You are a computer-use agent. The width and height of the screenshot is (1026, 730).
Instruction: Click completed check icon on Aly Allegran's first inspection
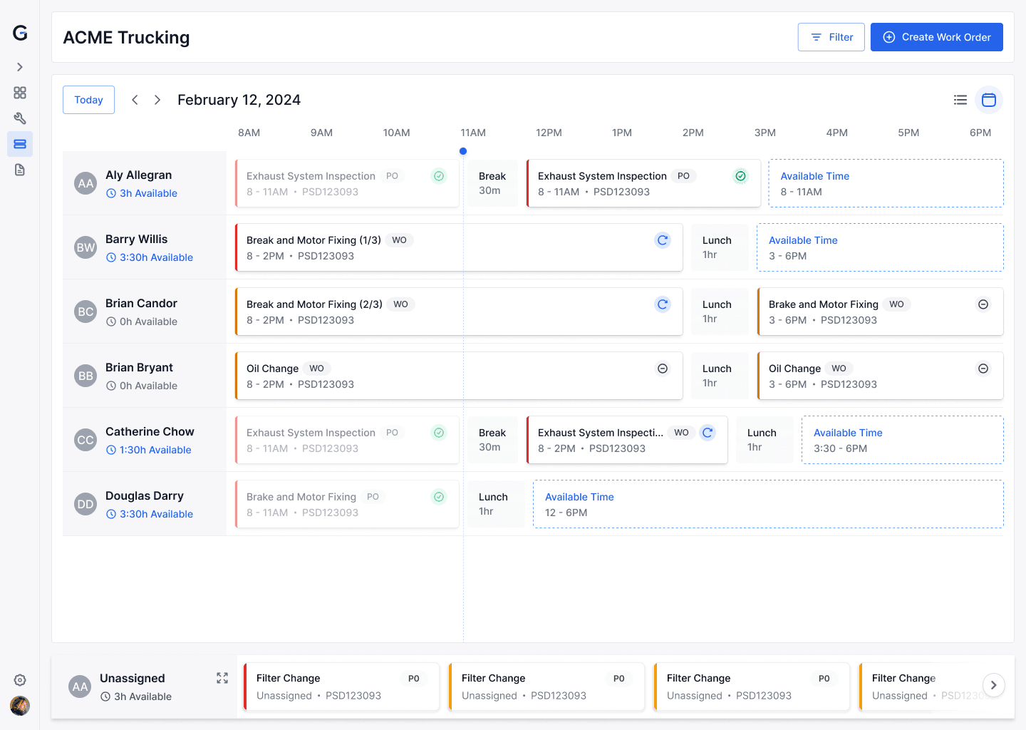(x=440, y=176)
